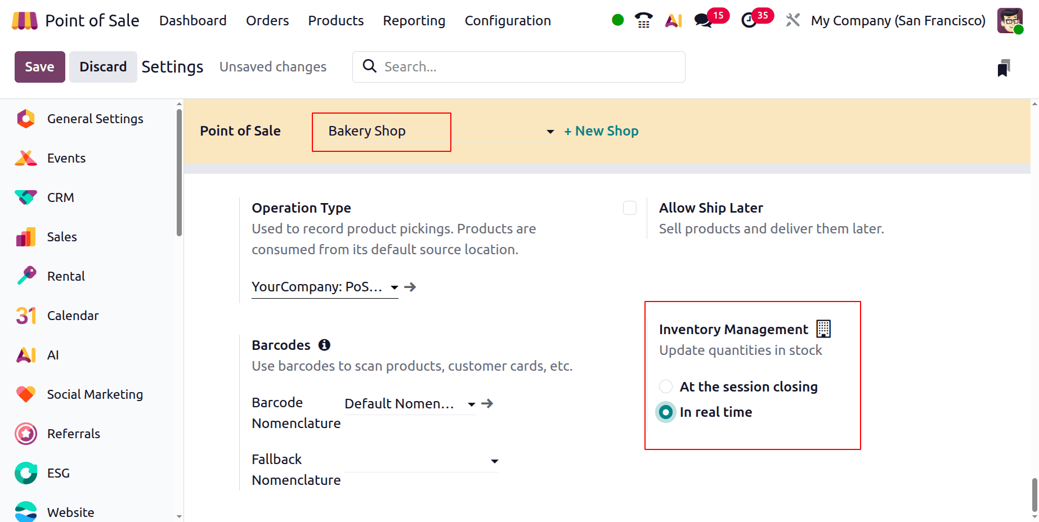Click the main page scrollbar thumb
1039x522 pixels.
coord(1034,494)
